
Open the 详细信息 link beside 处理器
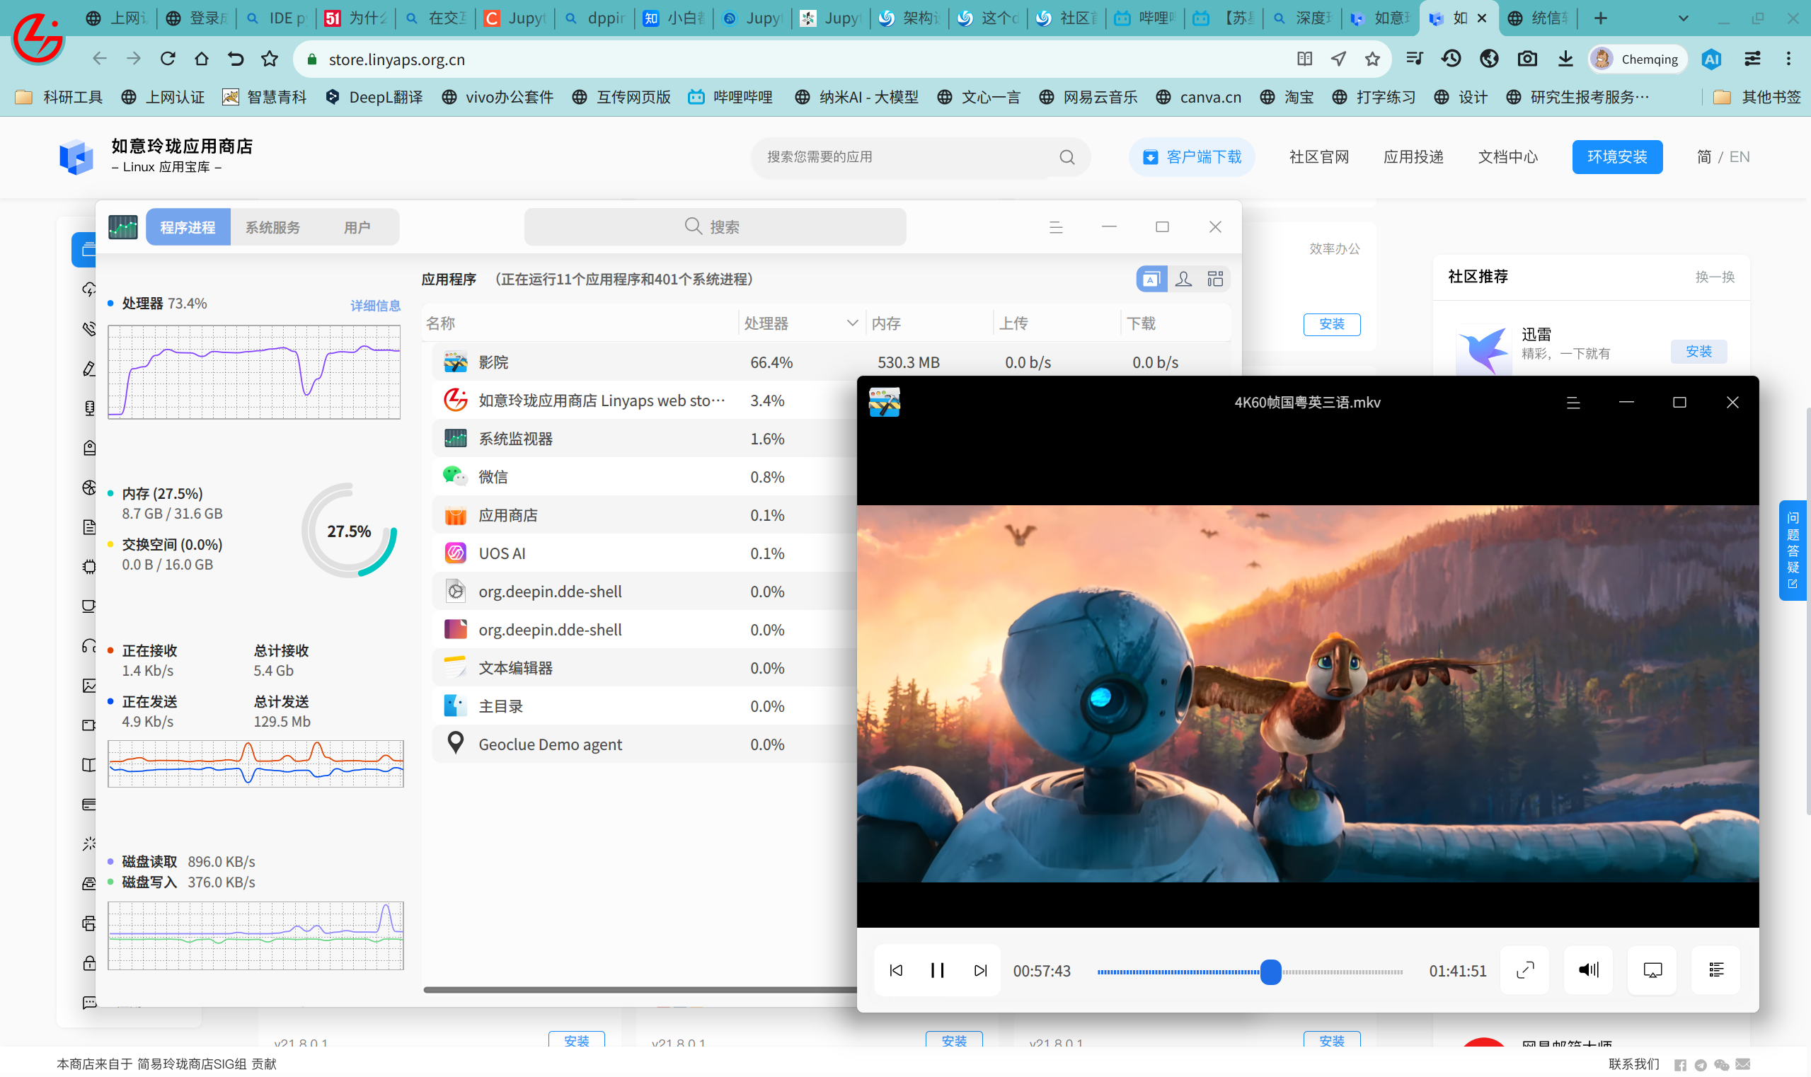(x=375, y=306)
